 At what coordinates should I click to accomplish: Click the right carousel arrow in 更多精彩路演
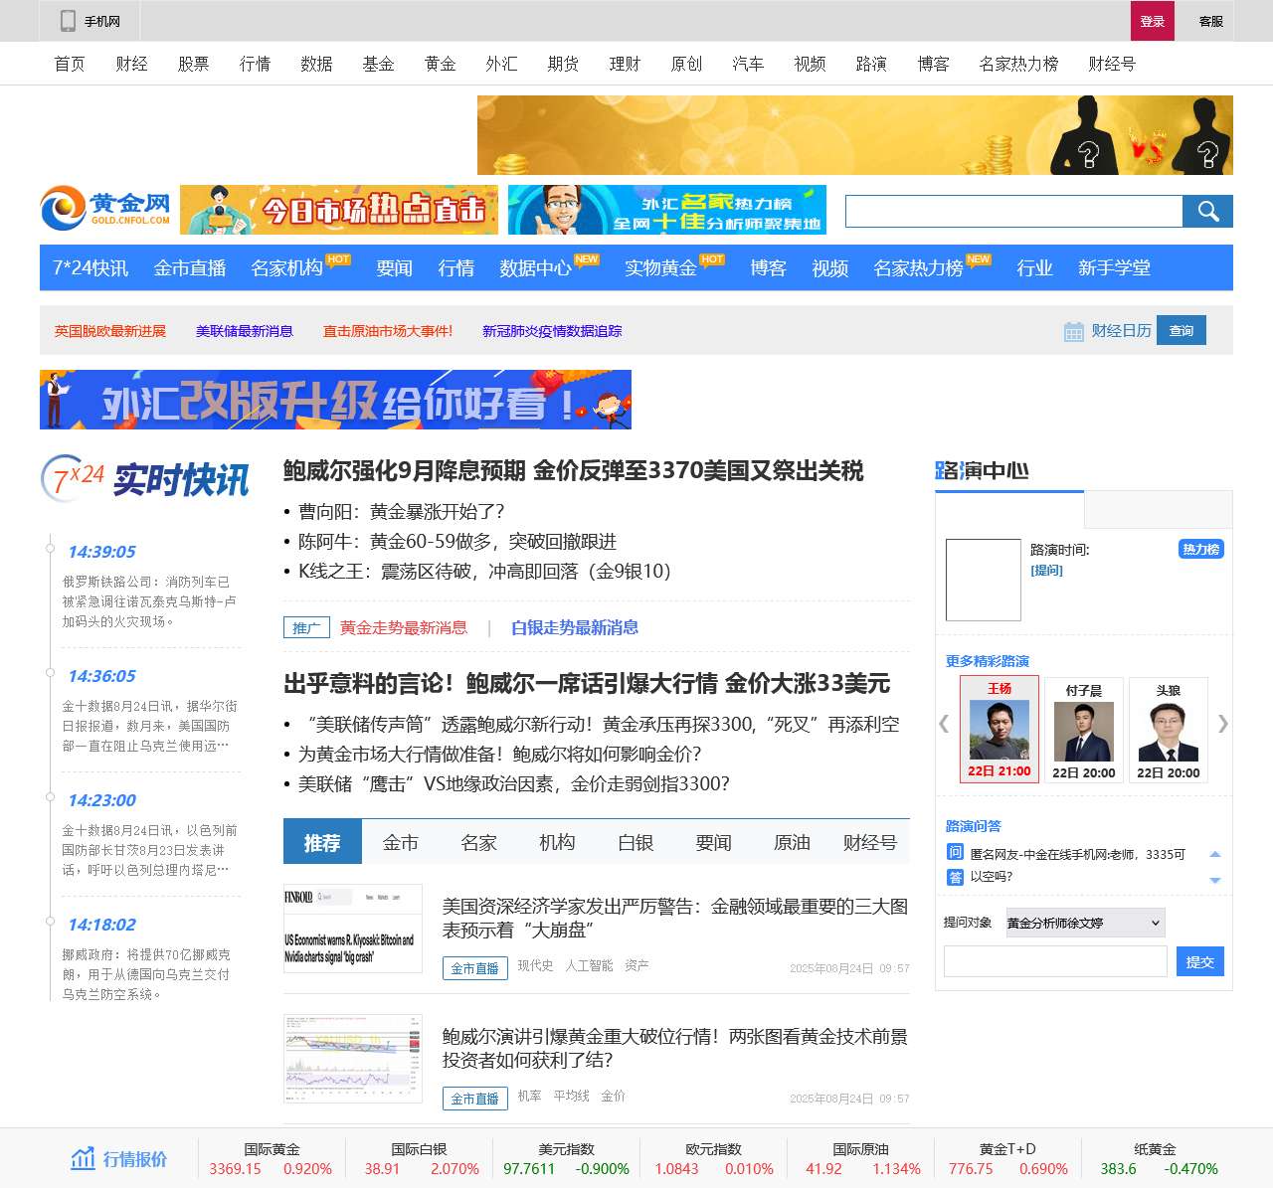coord(1222,725)
